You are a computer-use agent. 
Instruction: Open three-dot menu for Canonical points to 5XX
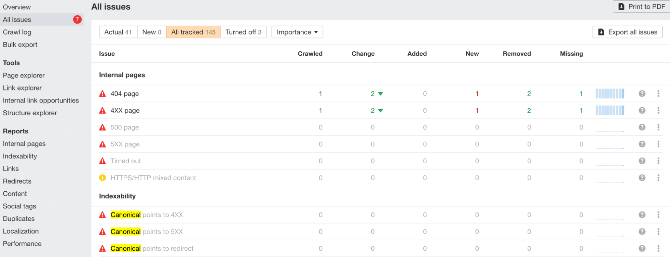point(658,232)
